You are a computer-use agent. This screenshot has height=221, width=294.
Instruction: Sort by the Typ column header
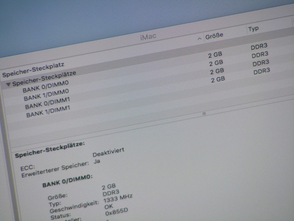253,29
